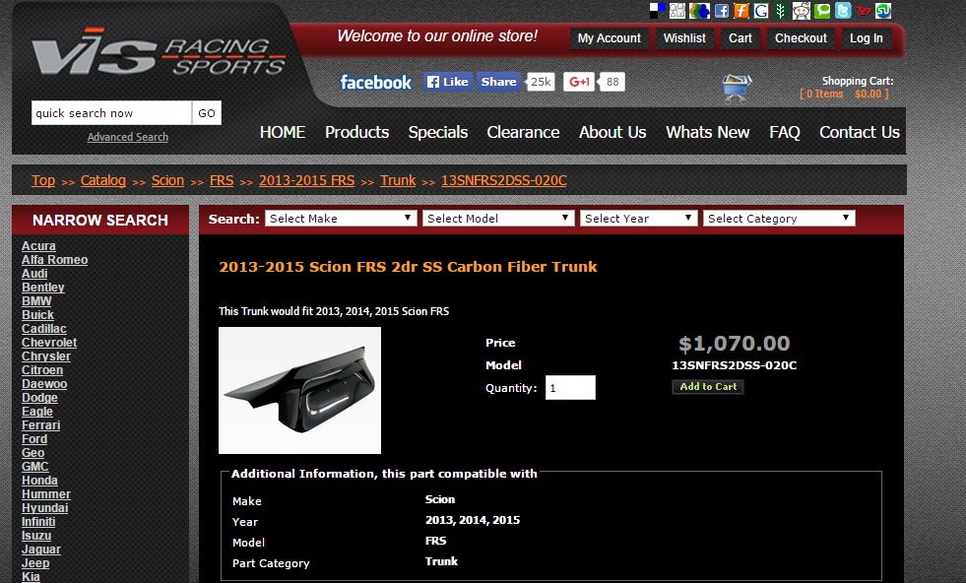This screenshot has width=966, height=583.
Task: Click the Quantity input field
Action: (x=570, y=388)
